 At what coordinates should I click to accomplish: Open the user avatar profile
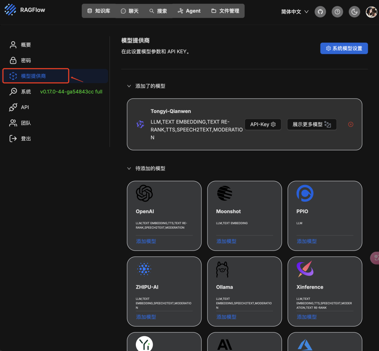pyautogui.click(x=371, y=12)
